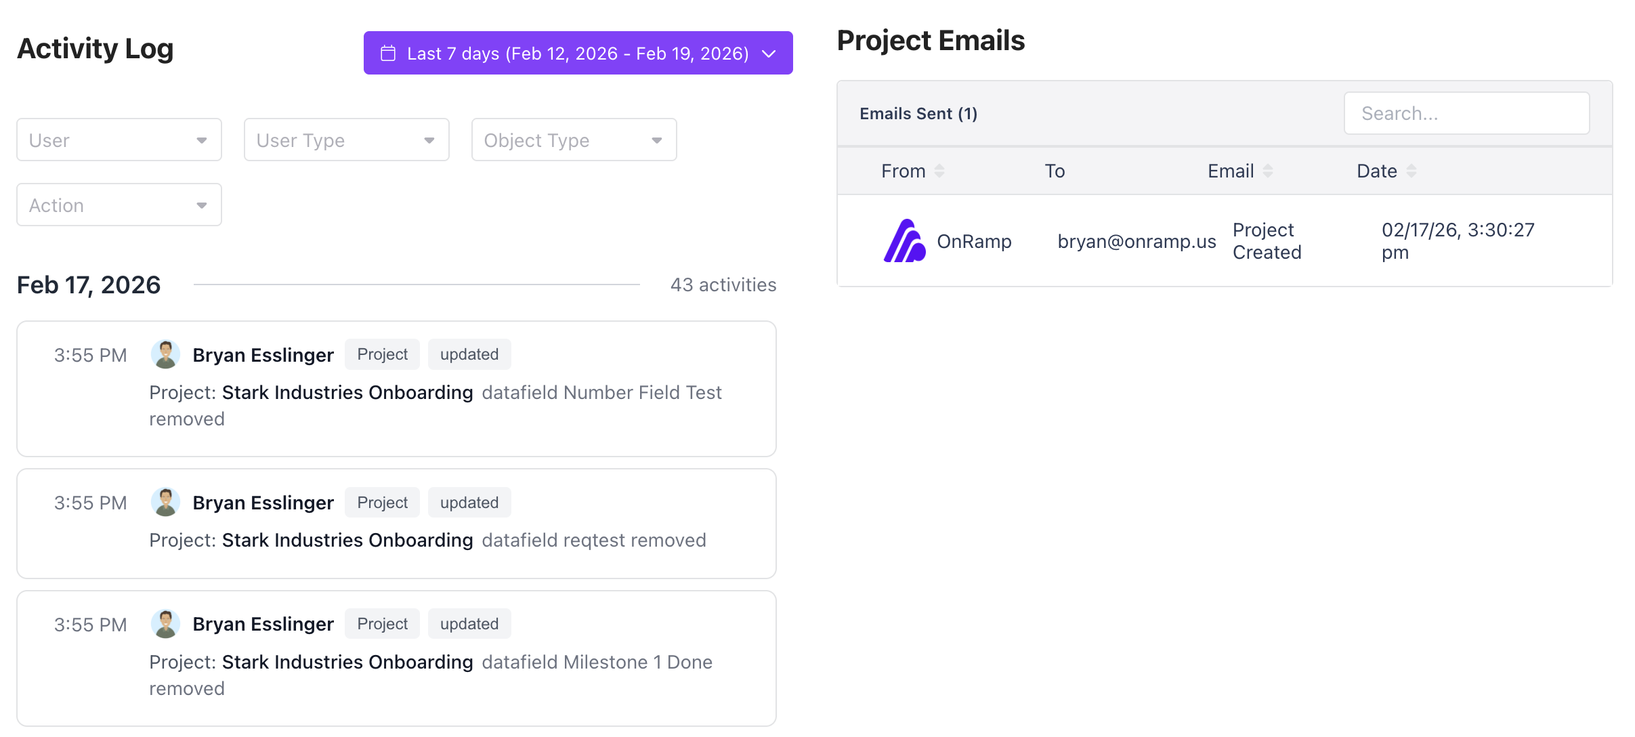Open the User filter dropdown

tap(119, 140)
